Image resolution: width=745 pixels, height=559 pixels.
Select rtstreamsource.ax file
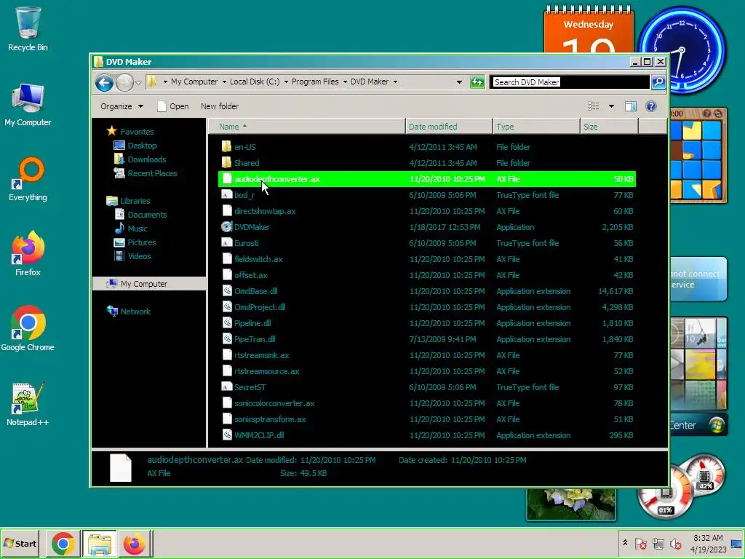tap(261, 371)
